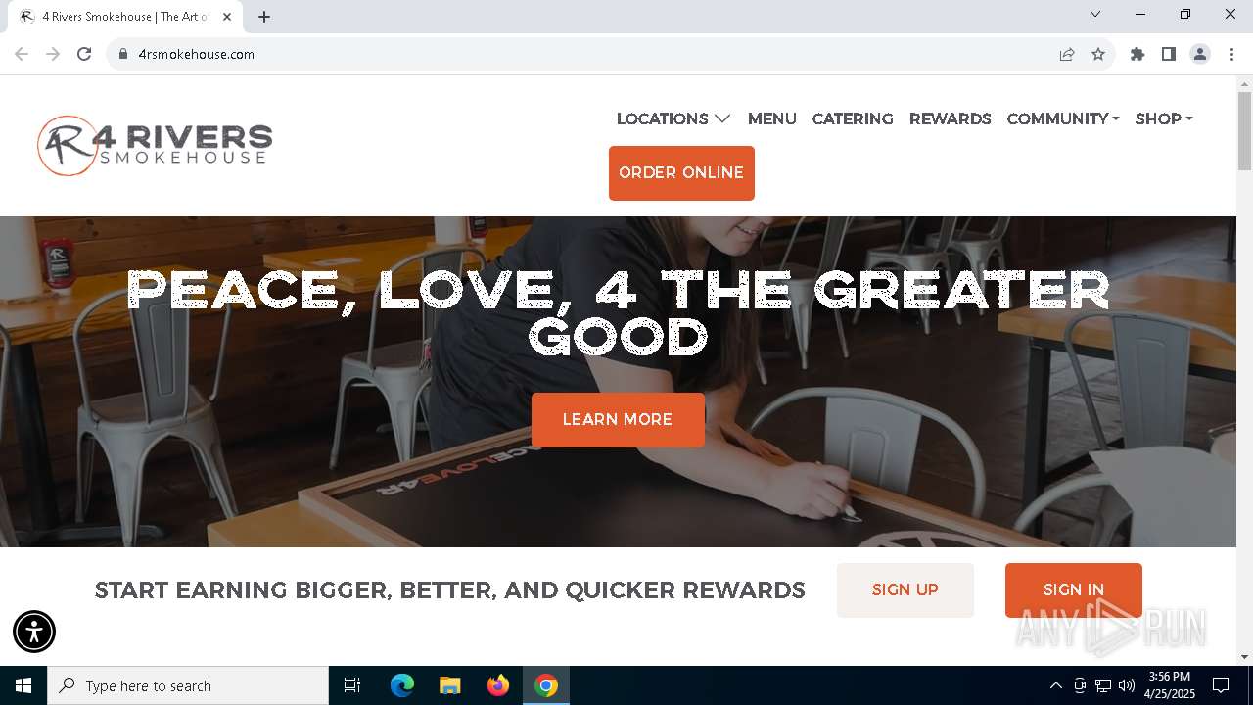This screenshot has width=1253, height=705.
Task: Expand the Locations dropdown menu
Action: pos(673,118)
